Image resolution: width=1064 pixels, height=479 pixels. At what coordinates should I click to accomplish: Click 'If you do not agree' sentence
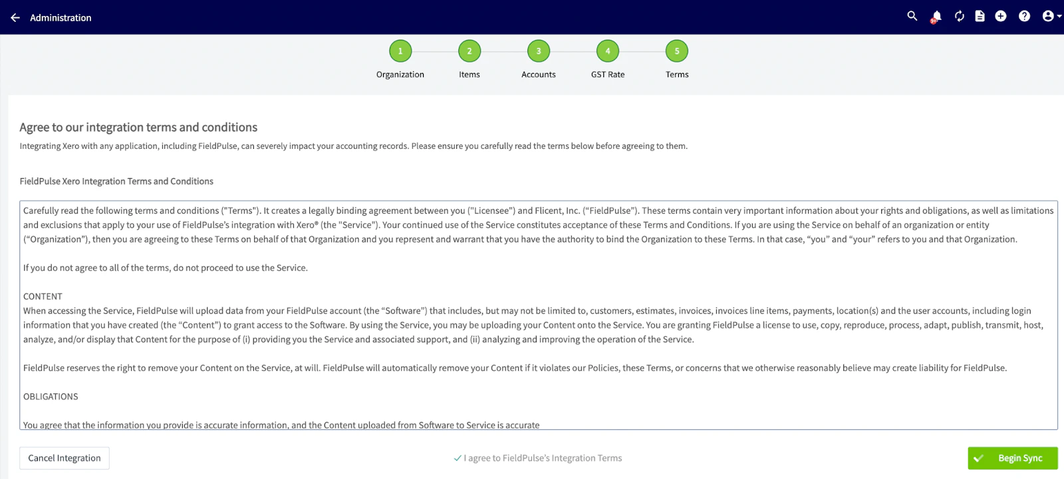click(x=166, y=268)
